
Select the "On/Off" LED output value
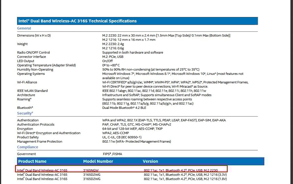pyautogui.click(x=107, y=61)
